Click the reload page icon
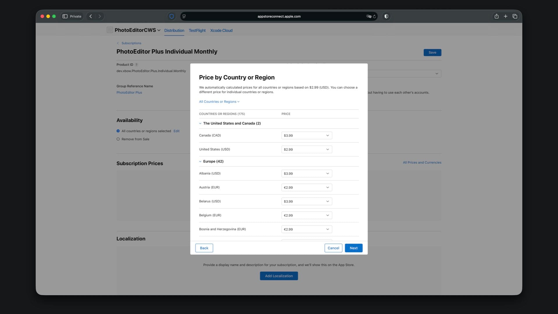The width and height of the screenshot is (558, 314). pos(375,17)
